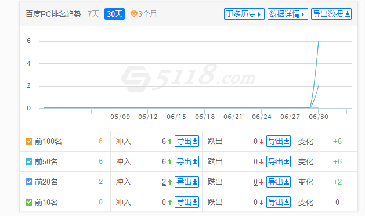This screenshot has width=365, height=216.
Task: Switch to the 7天 range tab
Action: tap(93, 14)
